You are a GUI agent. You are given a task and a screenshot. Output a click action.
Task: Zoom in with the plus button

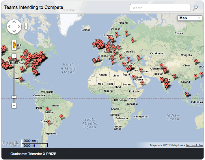[14, 56]
